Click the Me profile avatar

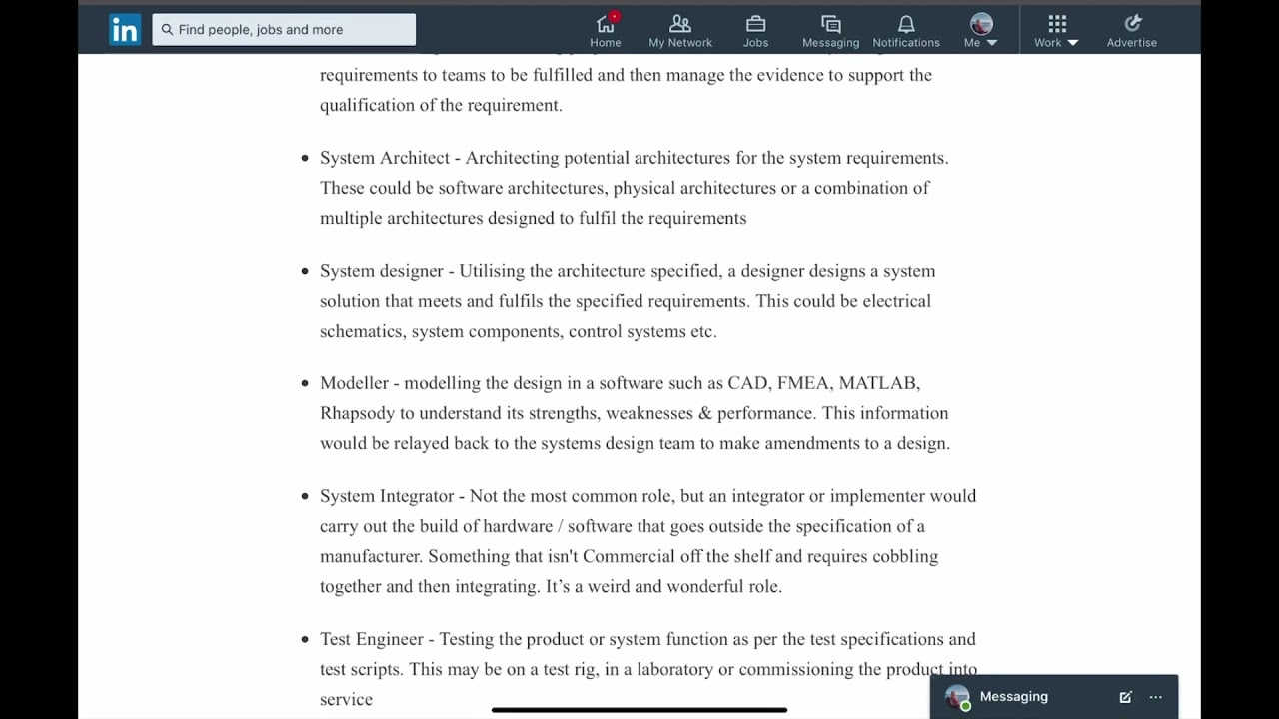click(981, 23)
